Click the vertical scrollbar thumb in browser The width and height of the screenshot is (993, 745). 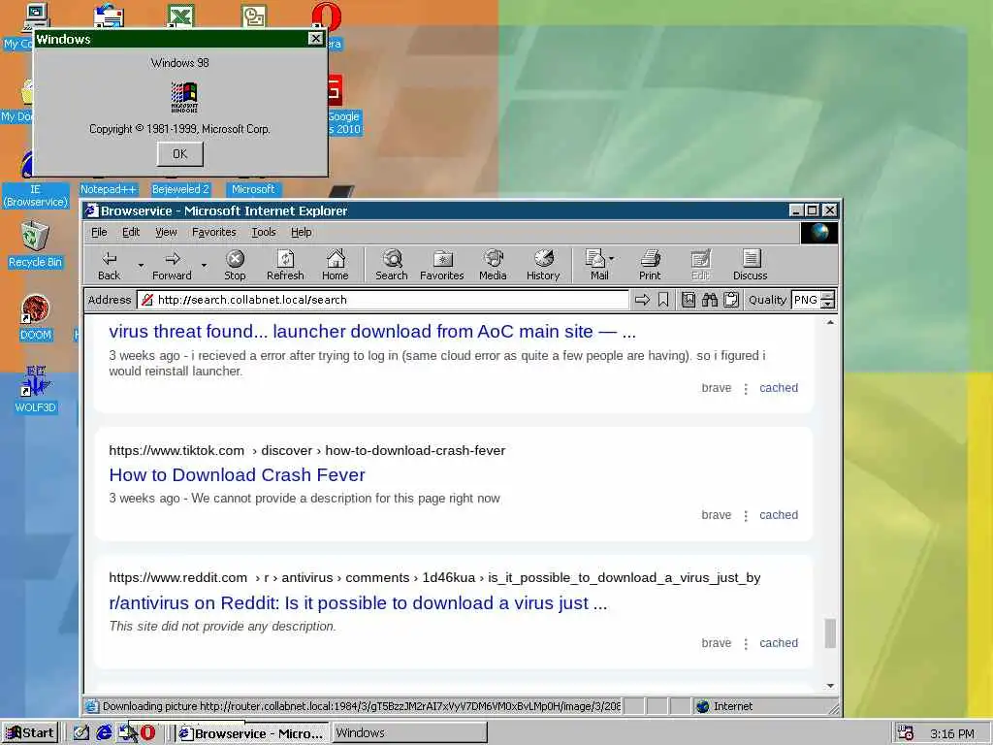[x=830, y=633]
